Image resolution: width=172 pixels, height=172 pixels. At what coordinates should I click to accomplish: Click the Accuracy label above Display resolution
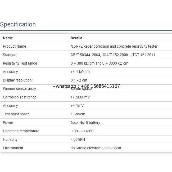(10, 72)
